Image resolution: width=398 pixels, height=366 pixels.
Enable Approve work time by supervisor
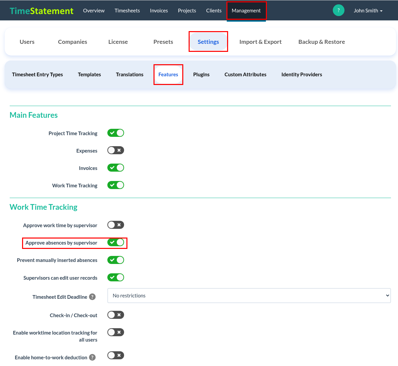(x=115, y=225)
